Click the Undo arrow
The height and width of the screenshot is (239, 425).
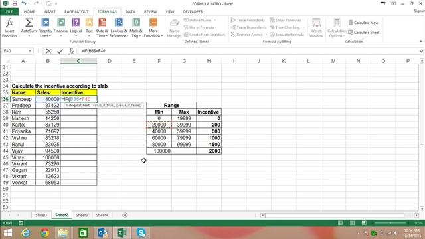pos(24,3)
